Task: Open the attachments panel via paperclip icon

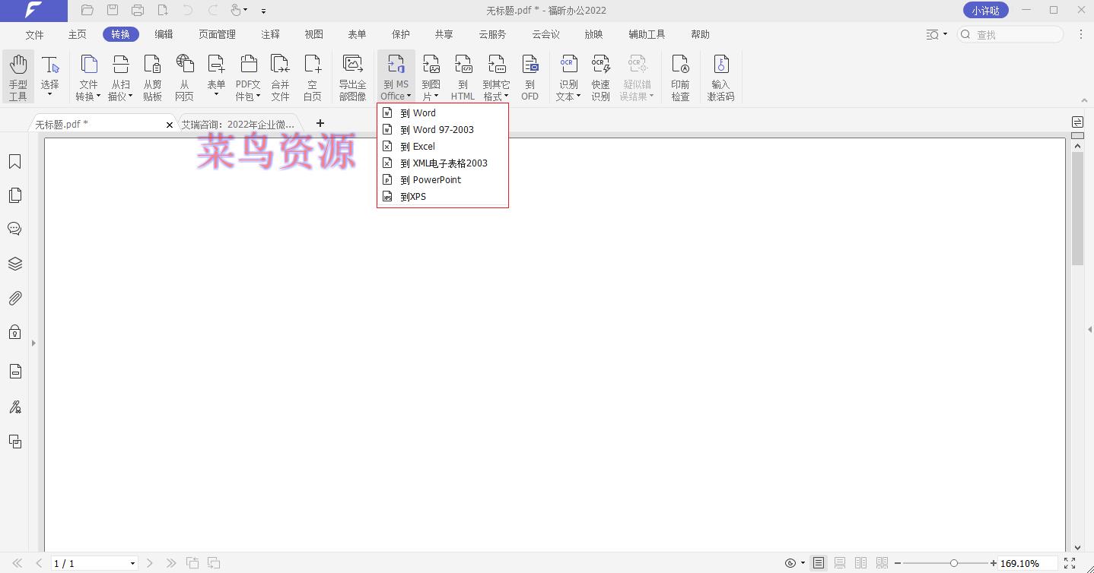Action: coord(14,298)
